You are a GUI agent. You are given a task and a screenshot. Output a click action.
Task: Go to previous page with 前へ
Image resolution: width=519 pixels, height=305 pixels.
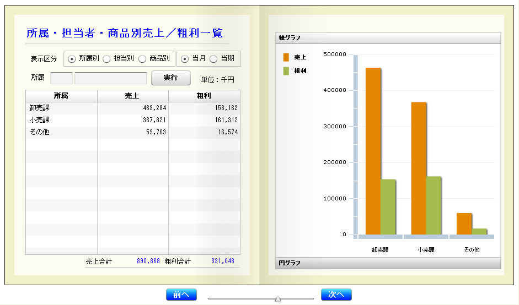[181, 295]
